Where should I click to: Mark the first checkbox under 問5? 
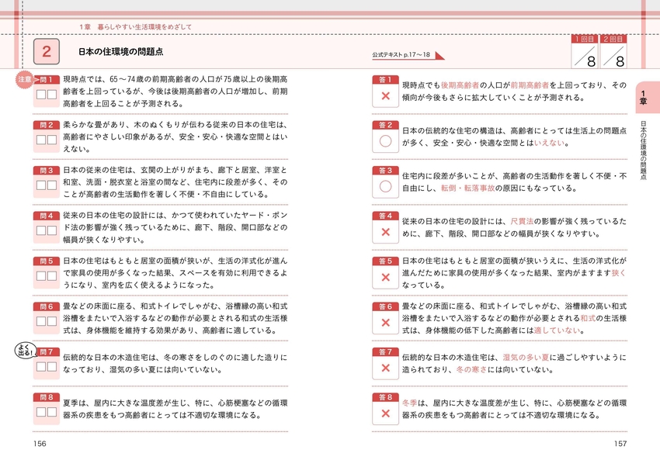41,275
